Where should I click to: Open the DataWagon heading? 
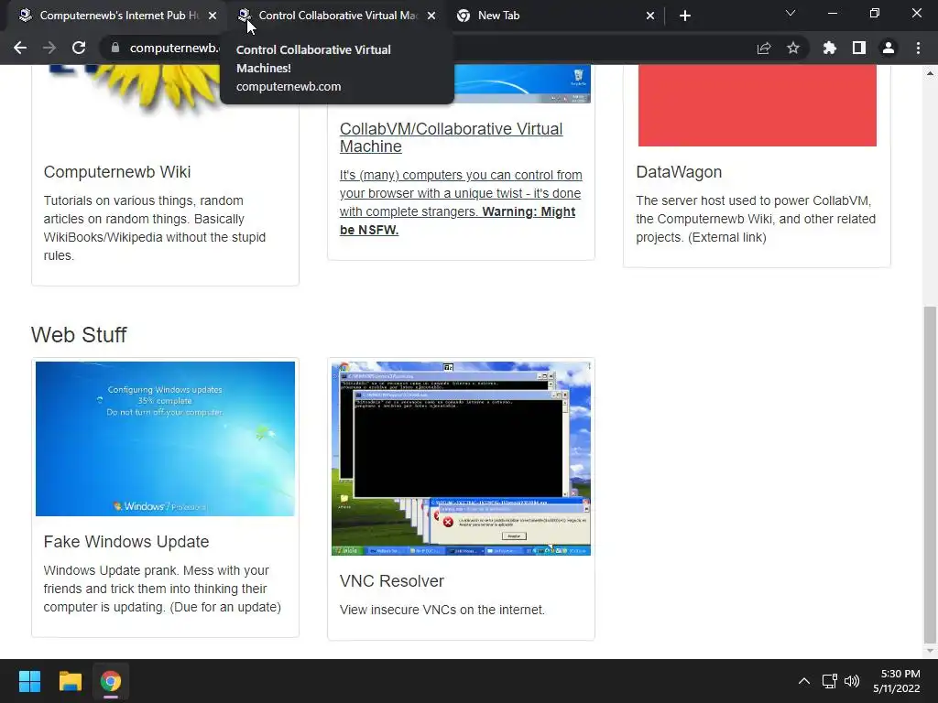click(679, 171)
